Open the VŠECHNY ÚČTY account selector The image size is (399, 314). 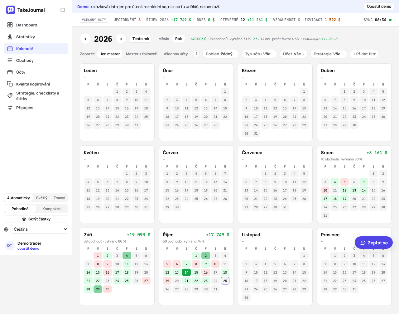click(x=94, y=20)
